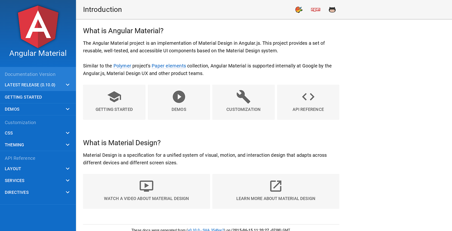The image size is (452, 231).
Task: Click the Documentation Version label
Action: (30, 74)
